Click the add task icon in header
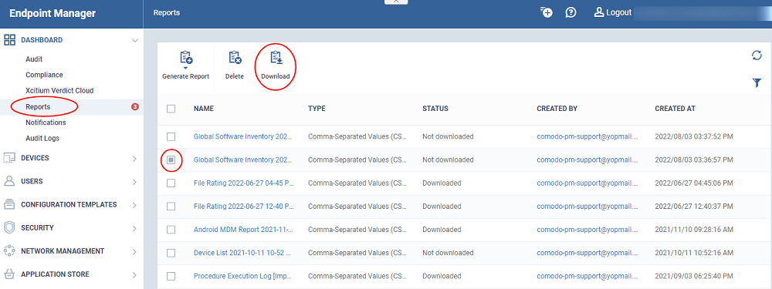The width and height of the screenshot is (772, 289). coord(546,13)
